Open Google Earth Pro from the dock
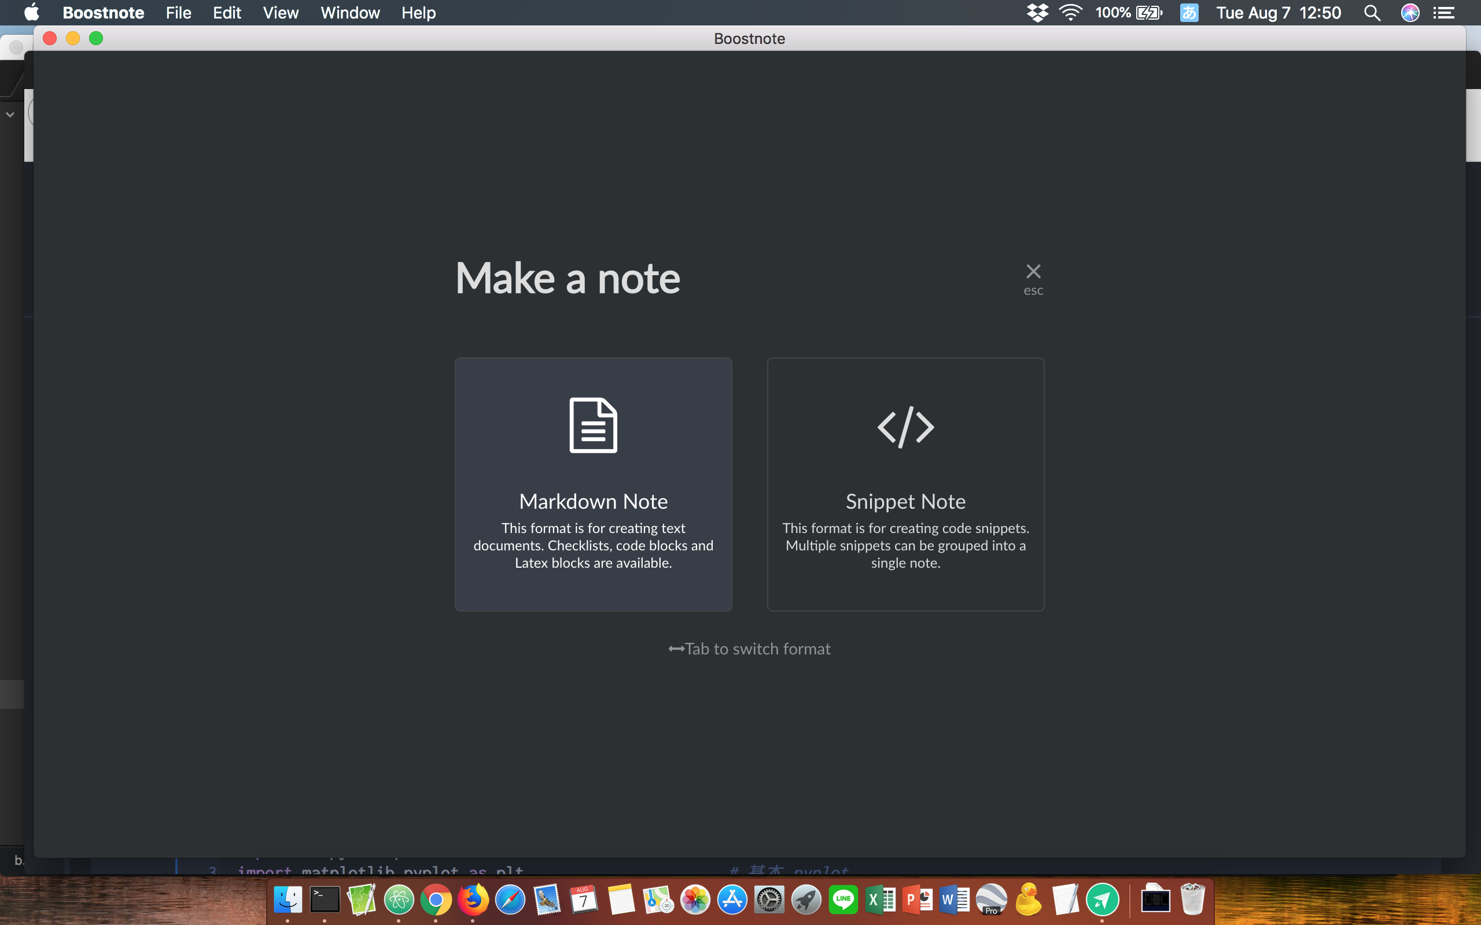 click(x=992, y=900)
